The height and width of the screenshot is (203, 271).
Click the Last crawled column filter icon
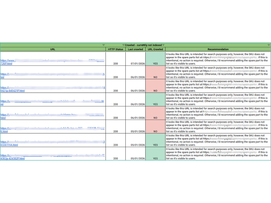coord(143,45)
